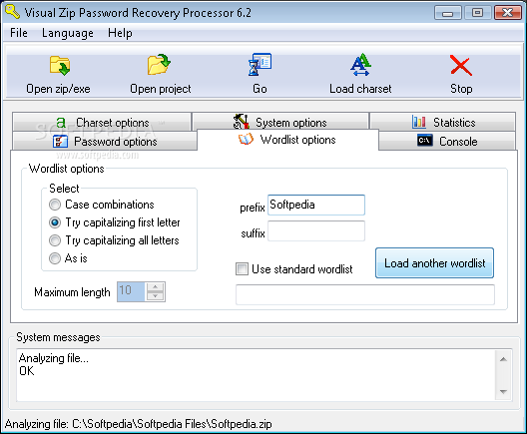
Task: Decrease Maximum length with down arrow
Action: (x=155, y=296)
